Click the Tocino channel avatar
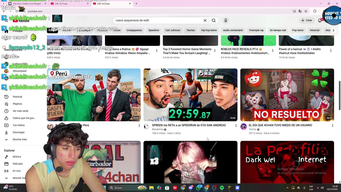This screenshot has width=341, height=192. (243, 127)
